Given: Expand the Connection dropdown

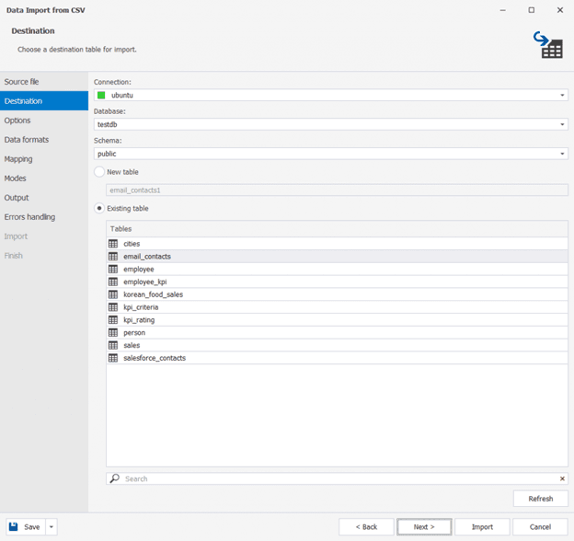Looking at the screenshot, I should [562, 96].
